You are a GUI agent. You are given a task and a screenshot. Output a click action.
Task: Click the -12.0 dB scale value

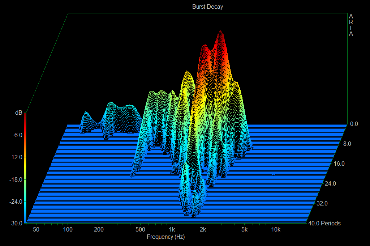[16, 157]
